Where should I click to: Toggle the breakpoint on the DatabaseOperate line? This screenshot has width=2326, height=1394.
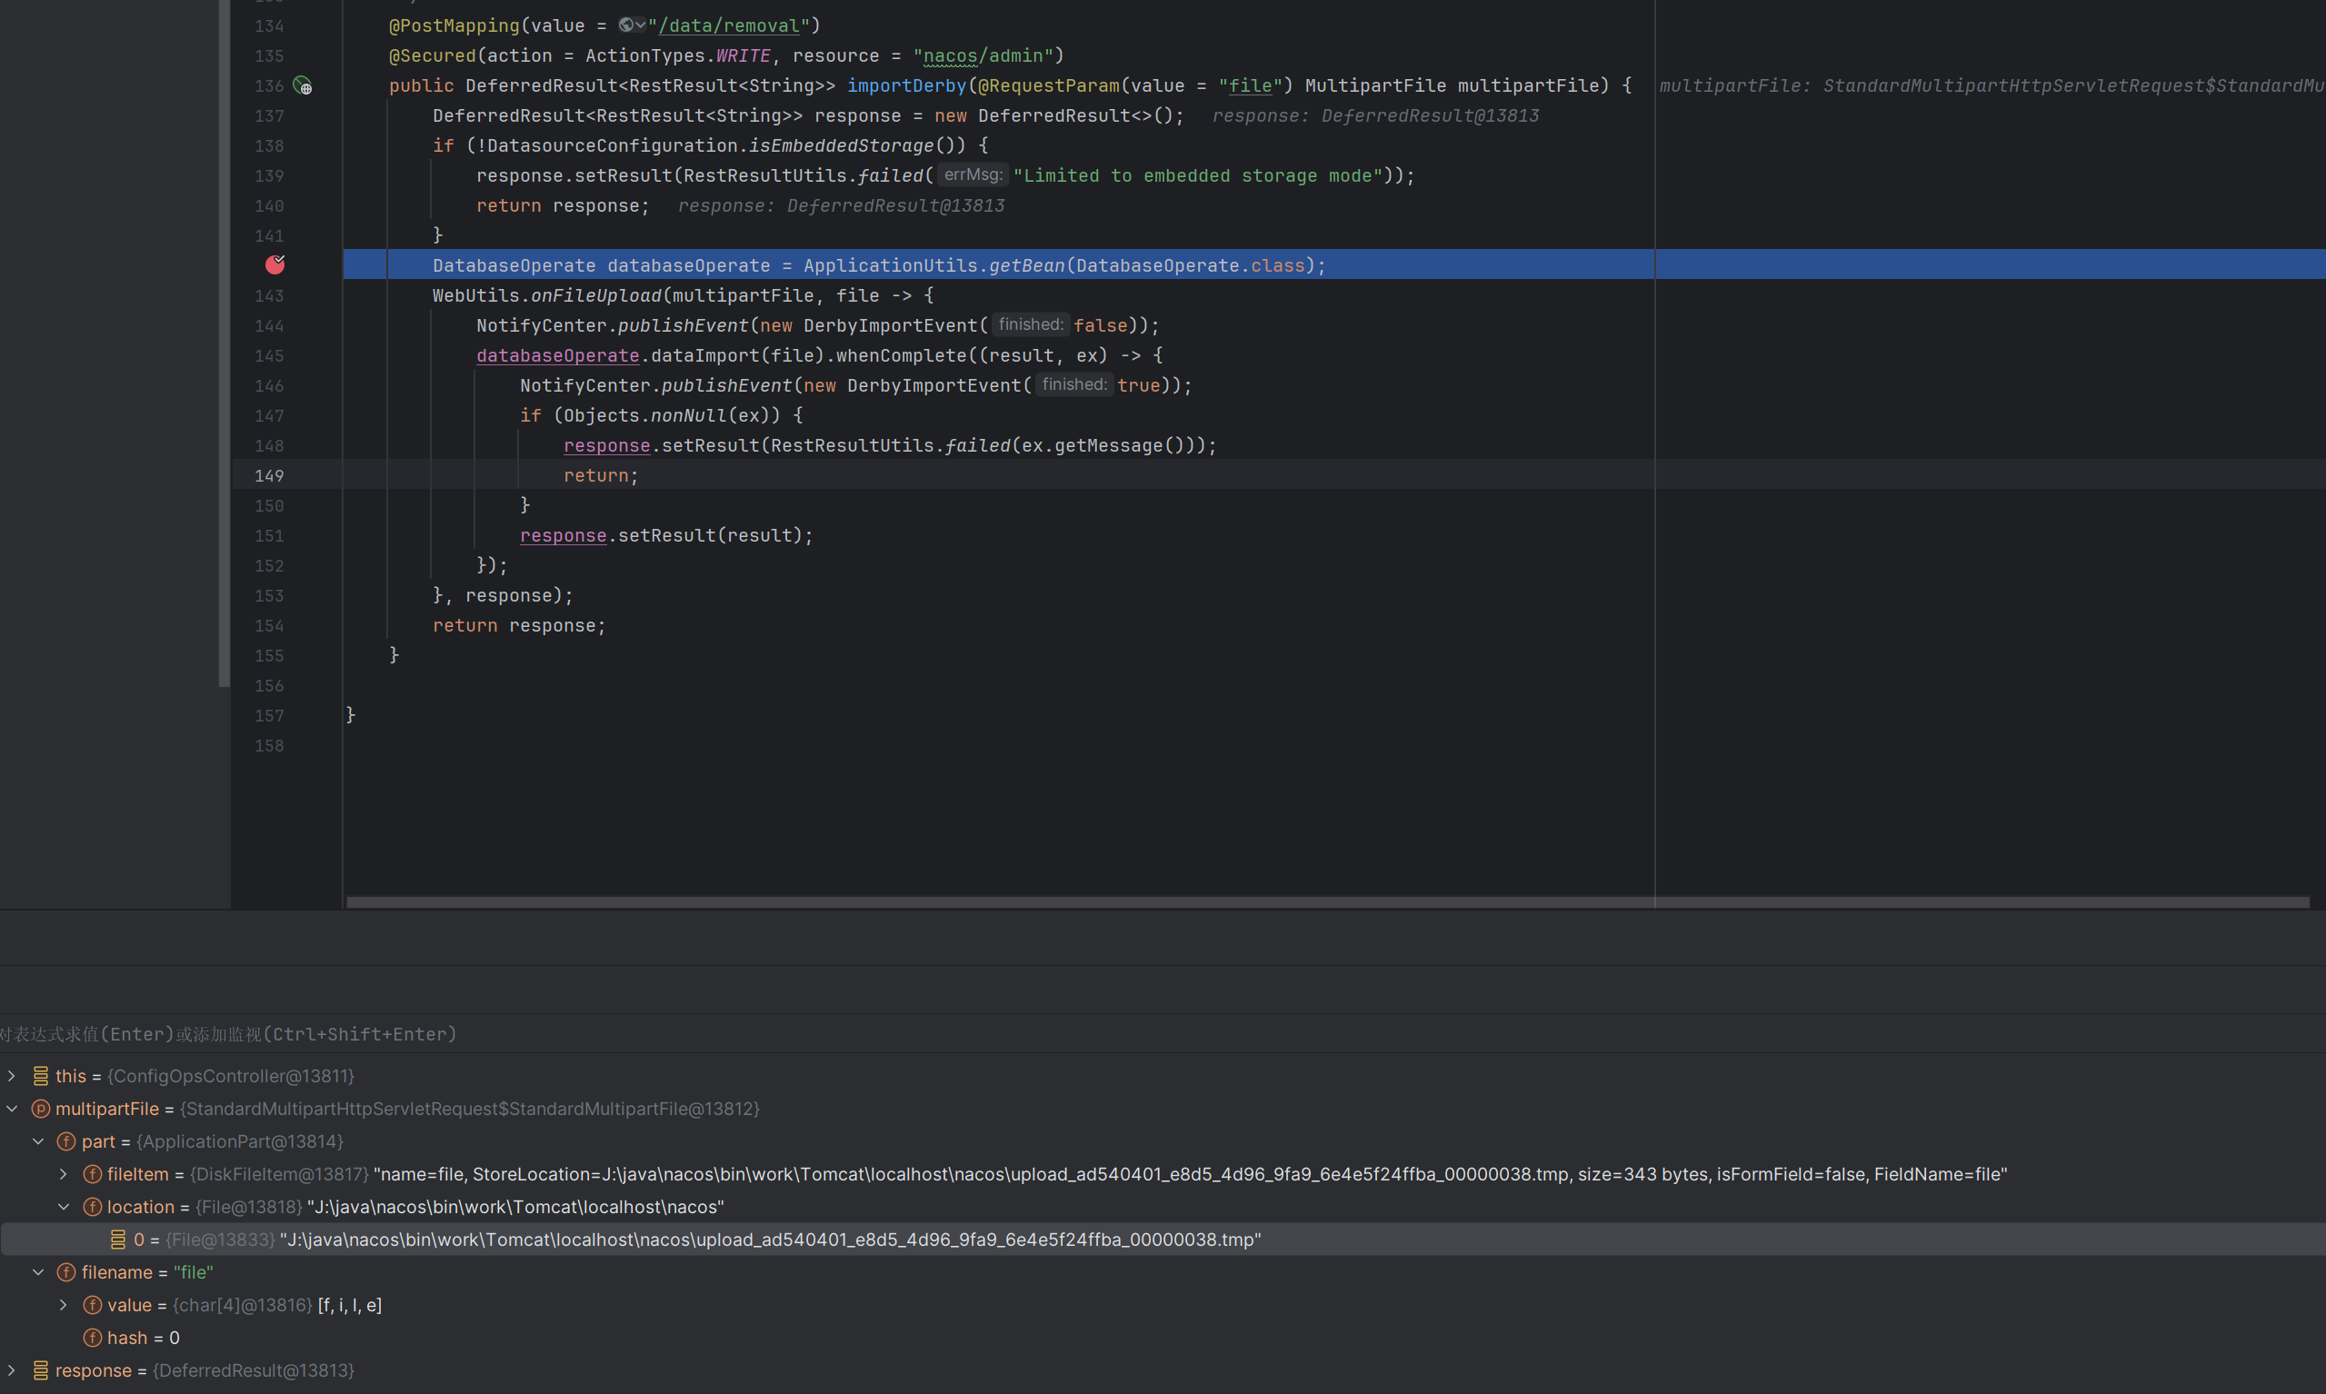(275, 265)
